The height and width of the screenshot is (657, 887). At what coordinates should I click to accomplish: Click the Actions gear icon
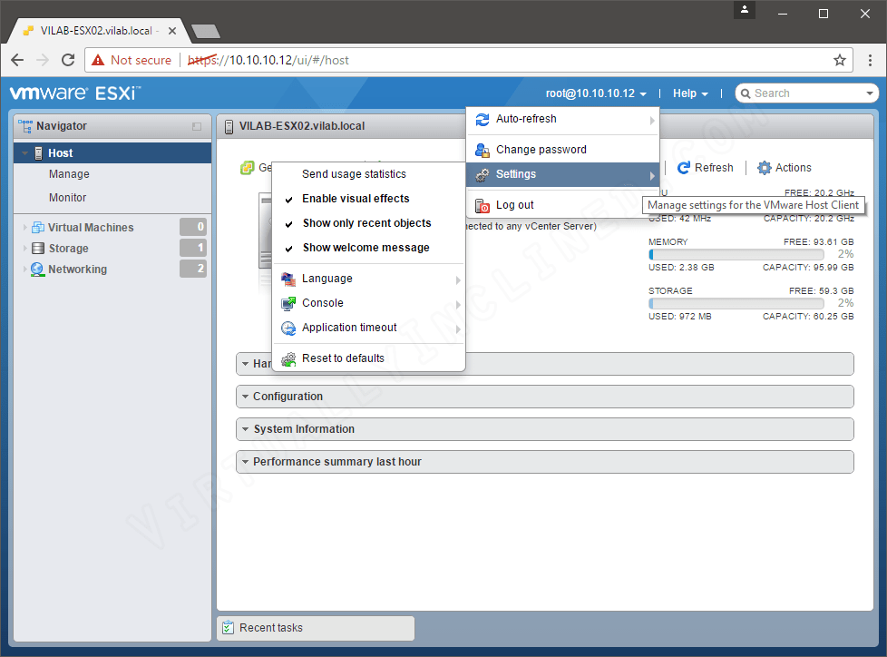763,167
